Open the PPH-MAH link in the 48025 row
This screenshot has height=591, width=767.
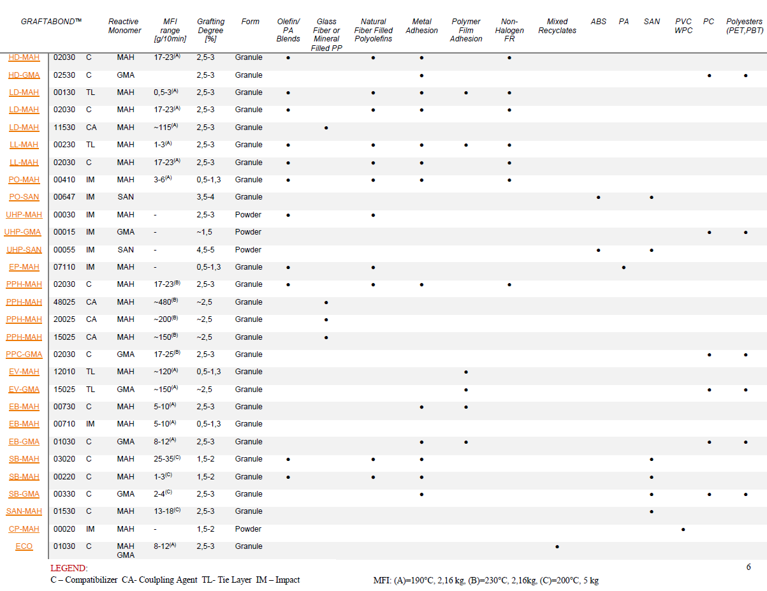(x=24, y=302)
